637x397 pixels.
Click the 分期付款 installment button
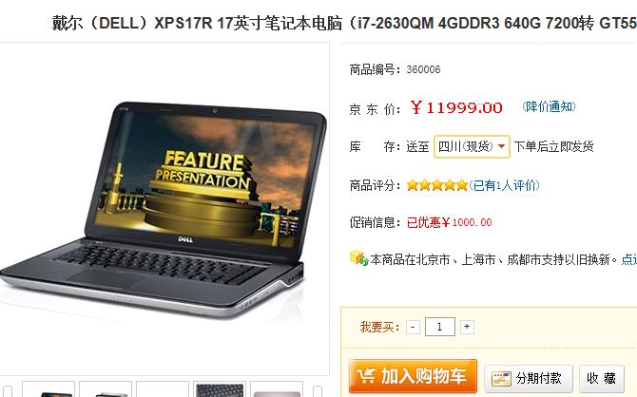coord(529,378)
